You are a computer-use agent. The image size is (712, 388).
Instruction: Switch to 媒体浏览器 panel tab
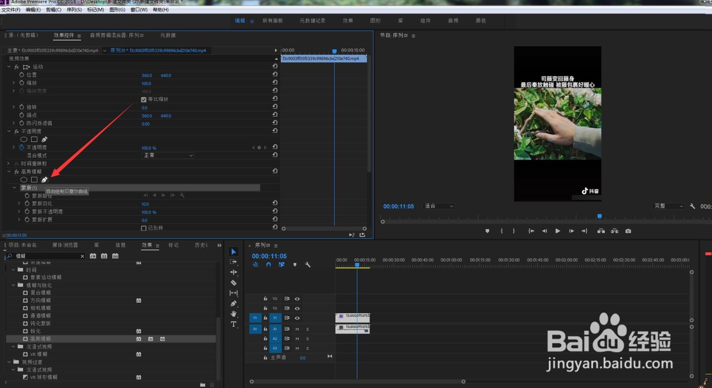(65, 245)
